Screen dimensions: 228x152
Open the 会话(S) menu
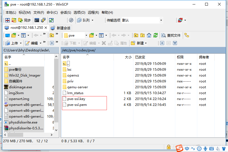(66, 13)
